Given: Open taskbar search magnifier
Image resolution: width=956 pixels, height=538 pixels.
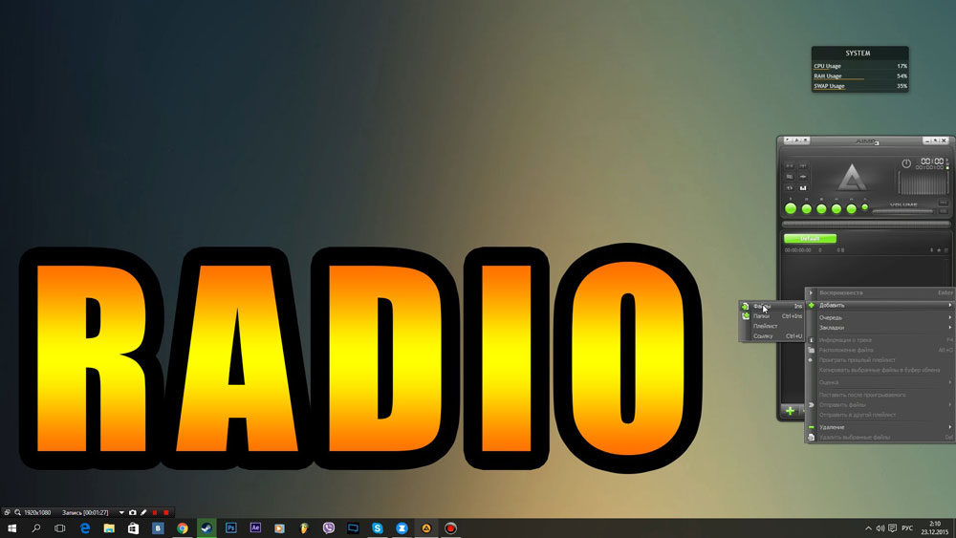Looking at the screenshot, I should (x=36, y=528).
